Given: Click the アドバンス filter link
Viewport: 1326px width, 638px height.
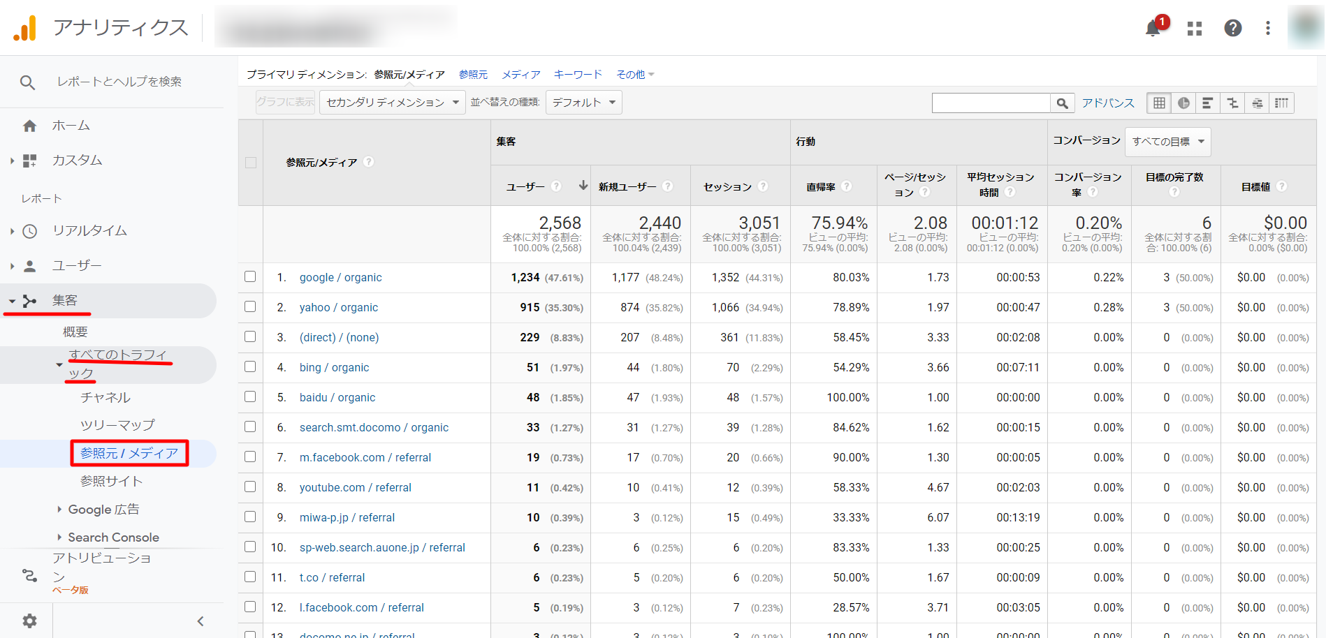Looking at the screenshot, I should (x=1108, y=103).
